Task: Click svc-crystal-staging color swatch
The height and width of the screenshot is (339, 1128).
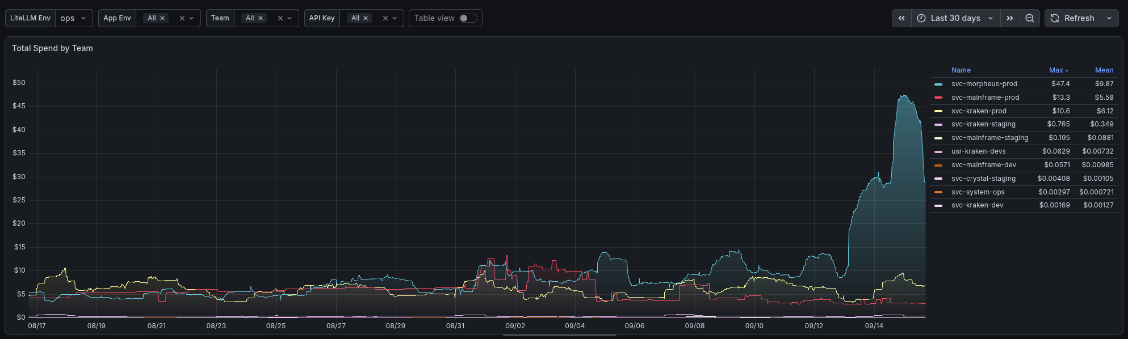Action: (x=938, y=179)
